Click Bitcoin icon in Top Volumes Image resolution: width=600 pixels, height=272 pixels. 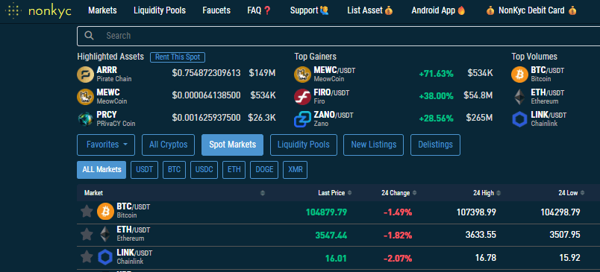[x=519, y=75]
